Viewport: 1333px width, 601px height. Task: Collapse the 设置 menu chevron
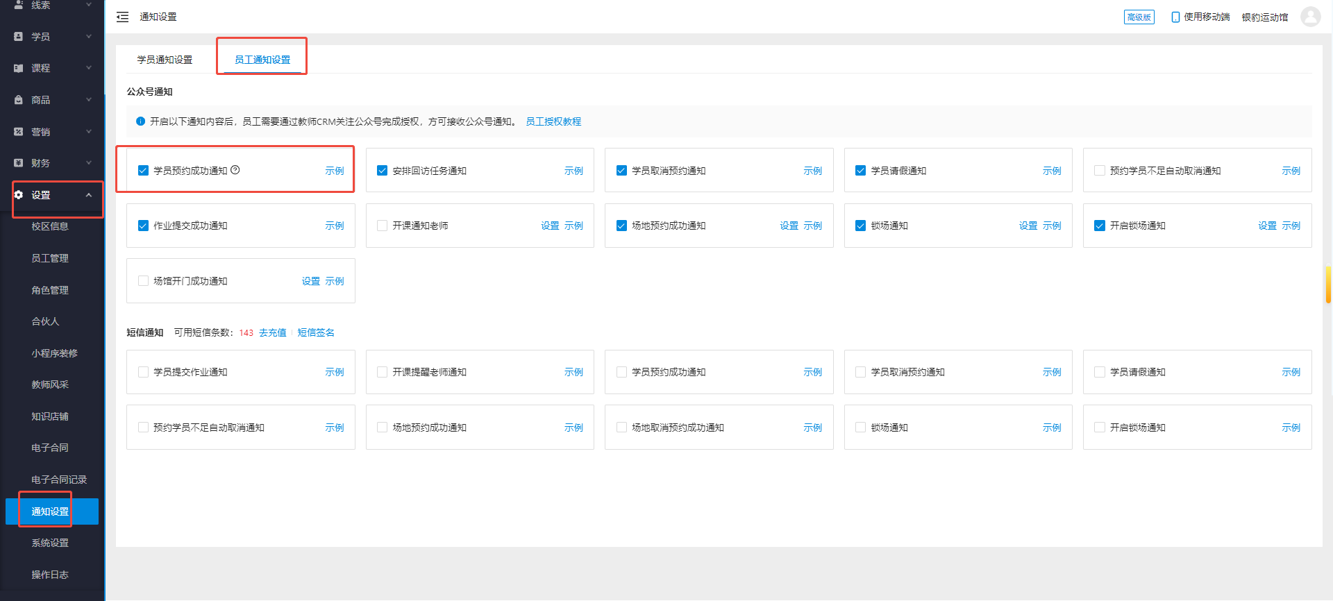89,195
